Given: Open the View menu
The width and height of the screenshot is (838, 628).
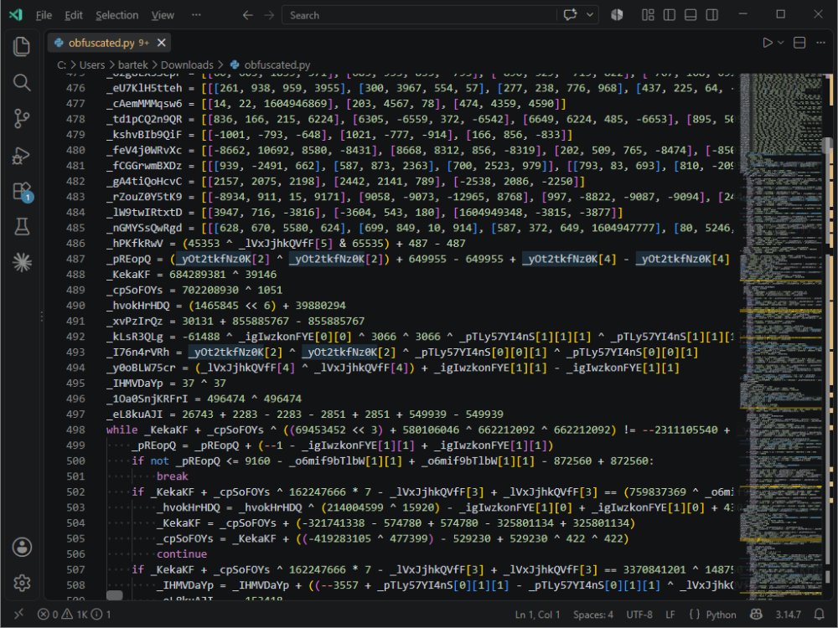Looking at the screenshot, I should coord(163,15).
